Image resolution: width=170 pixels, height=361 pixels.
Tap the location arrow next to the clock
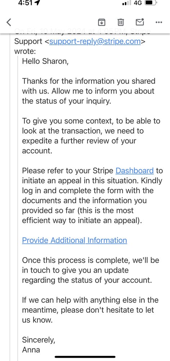pyautogui.click(x=38, y=3)
